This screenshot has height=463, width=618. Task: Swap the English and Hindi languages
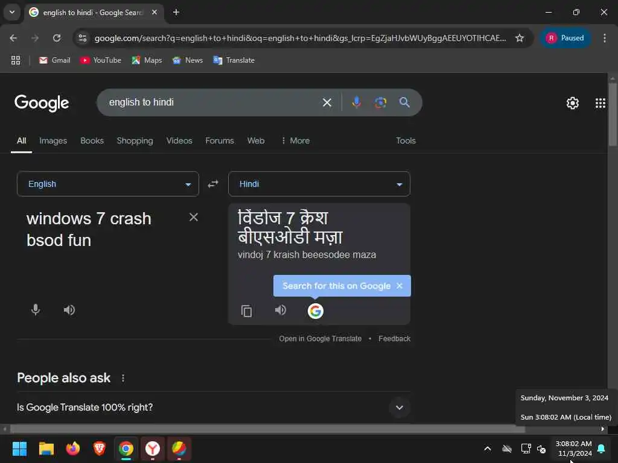(x=213, y=184)
